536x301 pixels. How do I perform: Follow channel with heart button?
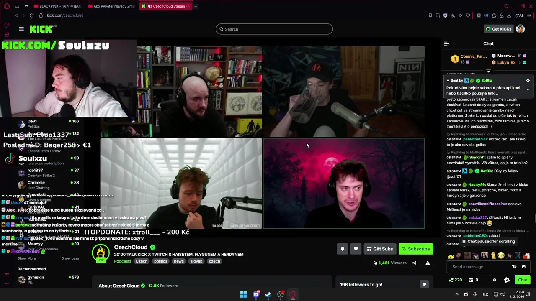click(356, 249)
